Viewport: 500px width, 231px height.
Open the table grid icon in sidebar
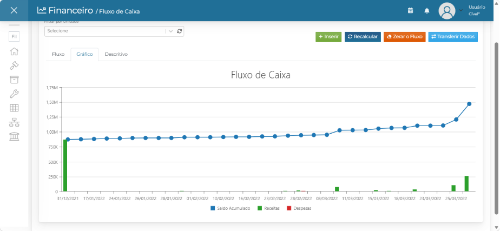tap(14, 108)
